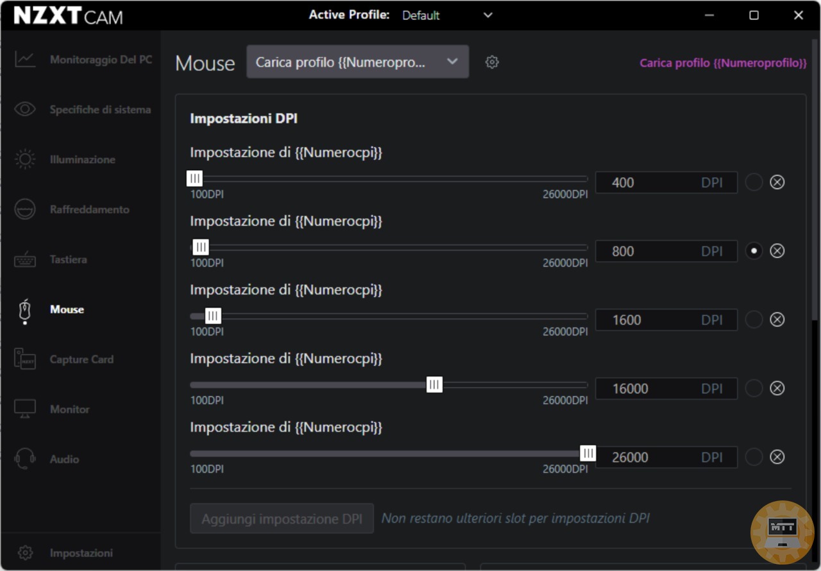This screenshot has width=821, height=571.
Task: Click the pink Carica profilo link
Action: (x=723, y=63)
